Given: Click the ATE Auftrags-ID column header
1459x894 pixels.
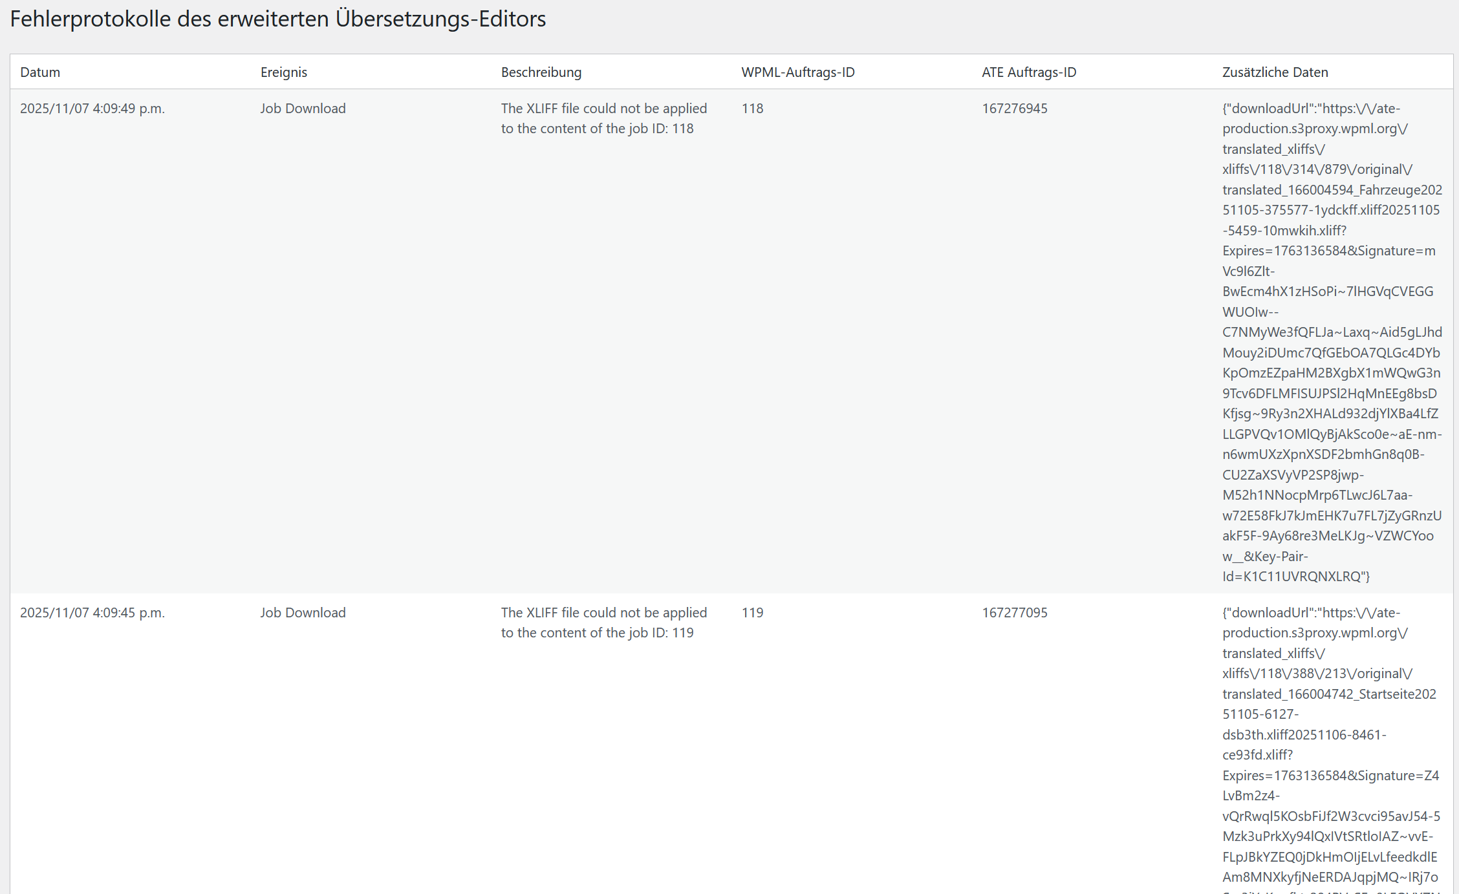Looking at the screenshot, I should tap(1028, 72).
